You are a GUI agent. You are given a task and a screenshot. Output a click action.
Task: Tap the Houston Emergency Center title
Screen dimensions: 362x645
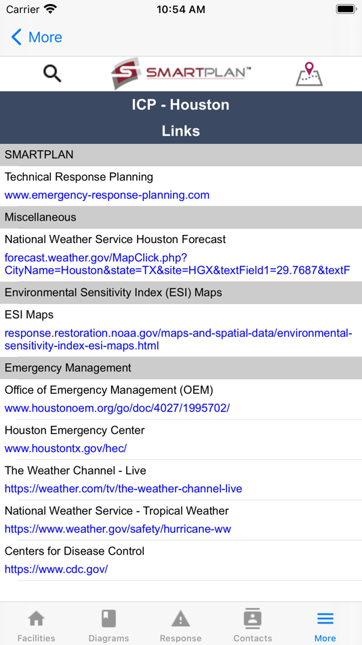[75, 430]
